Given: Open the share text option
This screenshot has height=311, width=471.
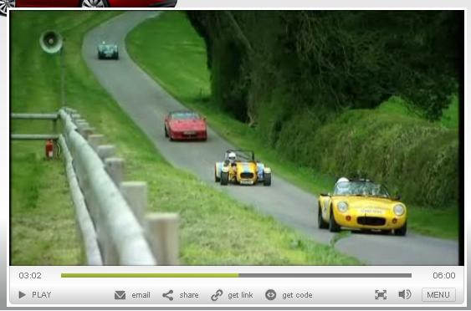Looking at the screenshot, I should [x=189, y=295].
